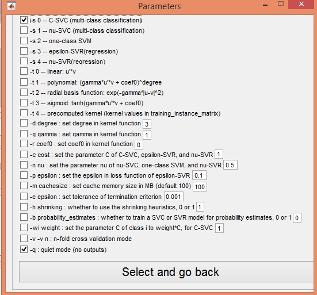
Task: Uncheck the -q quiet mode checkbox
Action: tap(24, 250)
